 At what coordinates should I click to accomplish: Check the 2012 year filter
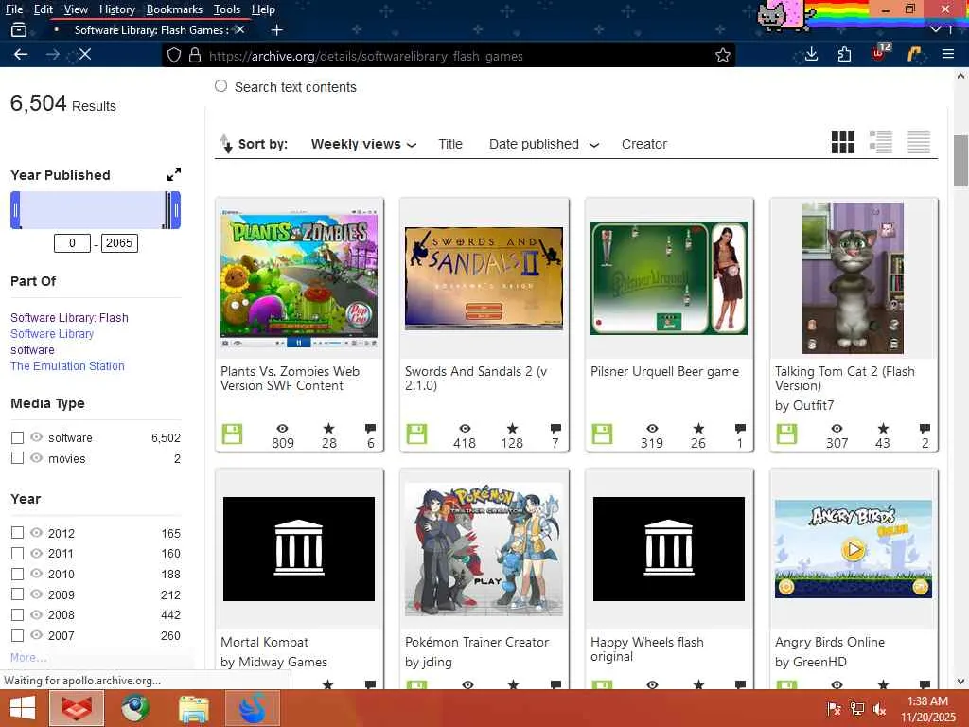17,533
